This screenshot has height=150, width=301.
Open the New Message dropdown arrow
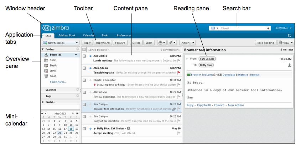[x=77, y=43]
